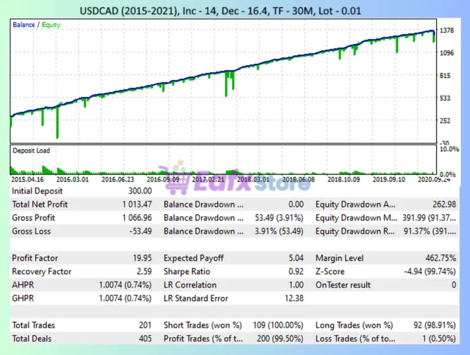Click the 'AHPR' label
Viewport: 470px width, 355px height.
point(23,285)
